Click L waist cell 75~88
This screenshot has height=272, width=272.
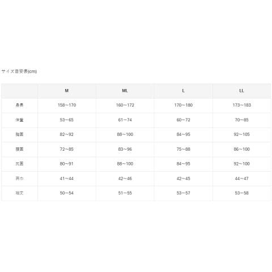[x=184, y=149]
